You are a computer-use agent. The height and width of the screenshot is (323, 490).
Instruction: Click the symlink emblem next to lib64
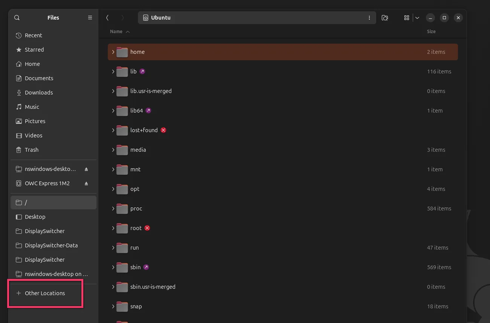[149, 111]
